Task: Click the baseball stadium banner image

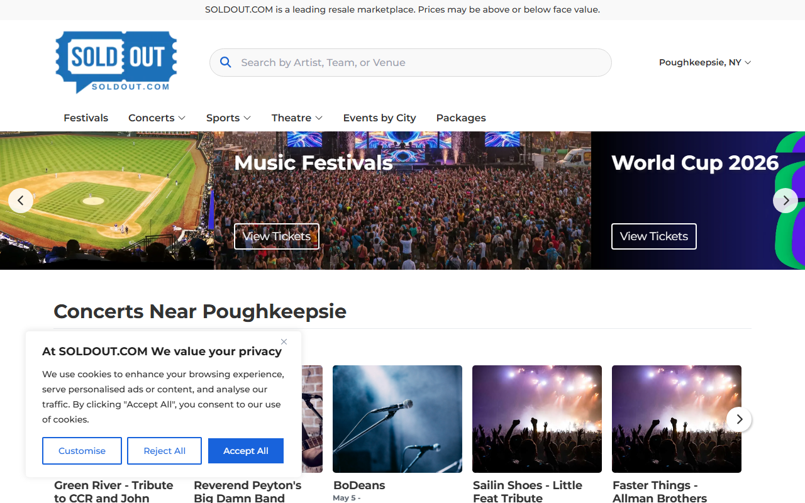Action: coord(107,201)
